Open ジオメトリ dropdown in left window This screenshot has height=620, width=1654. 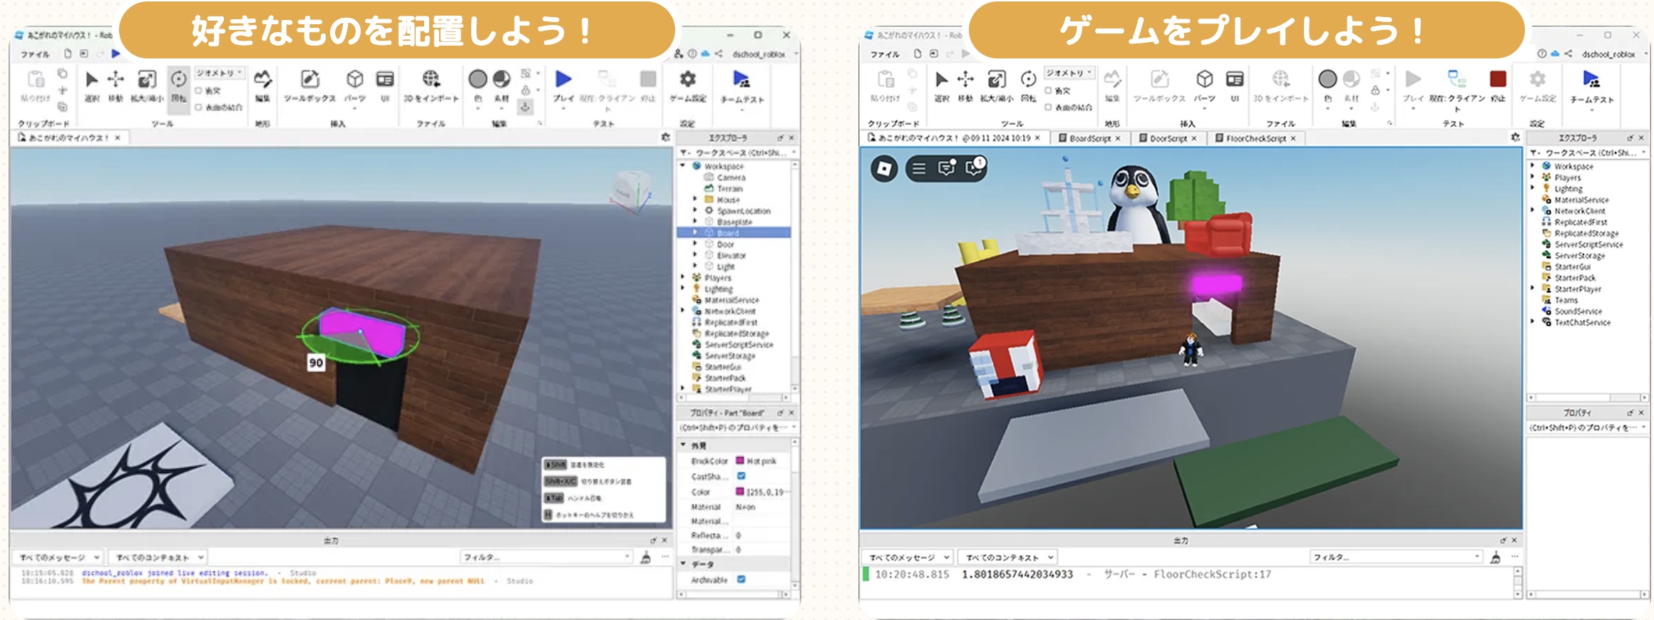(220, 73)
